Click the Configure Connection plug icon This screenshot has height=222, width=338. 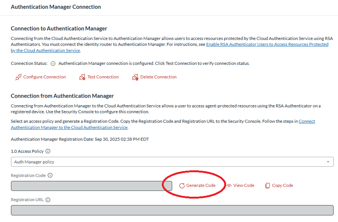point(19,77)
